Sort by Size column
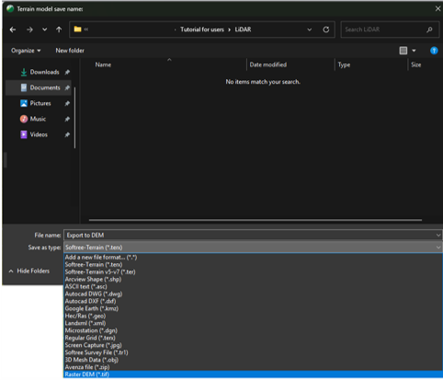This screenshot has width=443, height=380. coord(416,64)
